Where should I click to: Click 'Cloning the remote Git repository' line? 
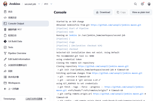tap(75, 63)
